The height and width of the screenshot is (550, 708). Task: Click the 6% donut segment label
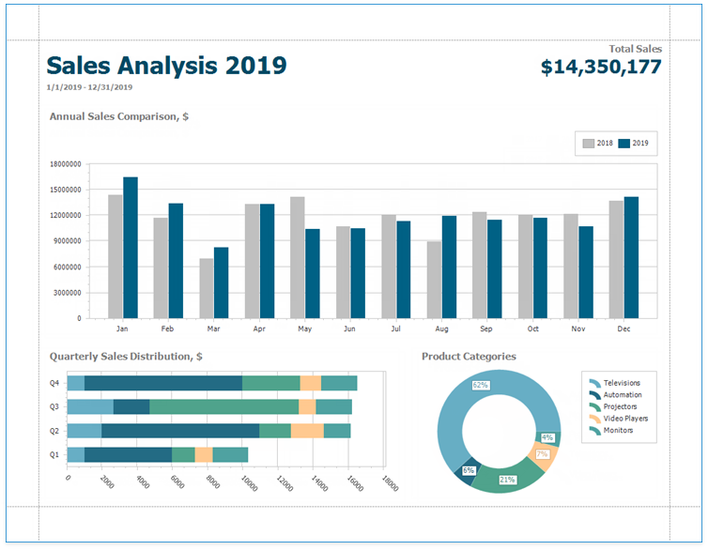click(469, 470)
